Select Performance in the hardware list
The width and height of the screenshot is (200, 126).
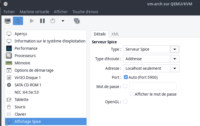point(26,48)
